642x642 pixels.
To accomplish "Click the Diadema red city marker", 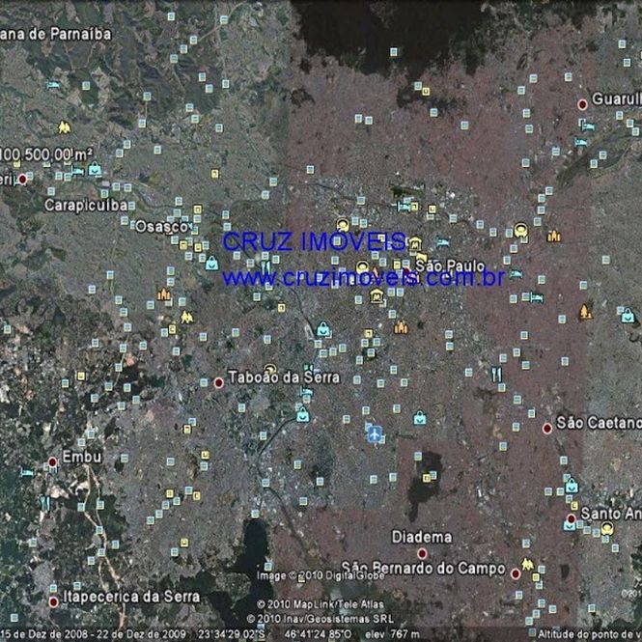I will coord(422,554).
